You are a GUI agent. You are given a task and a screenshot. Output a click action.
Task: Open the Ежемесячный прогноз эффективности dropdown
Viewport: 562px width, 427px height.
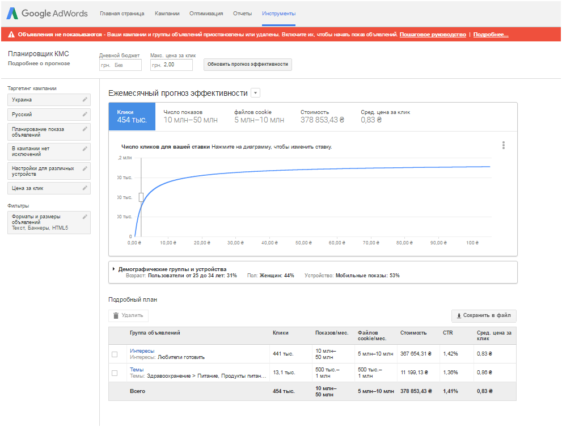256,93
